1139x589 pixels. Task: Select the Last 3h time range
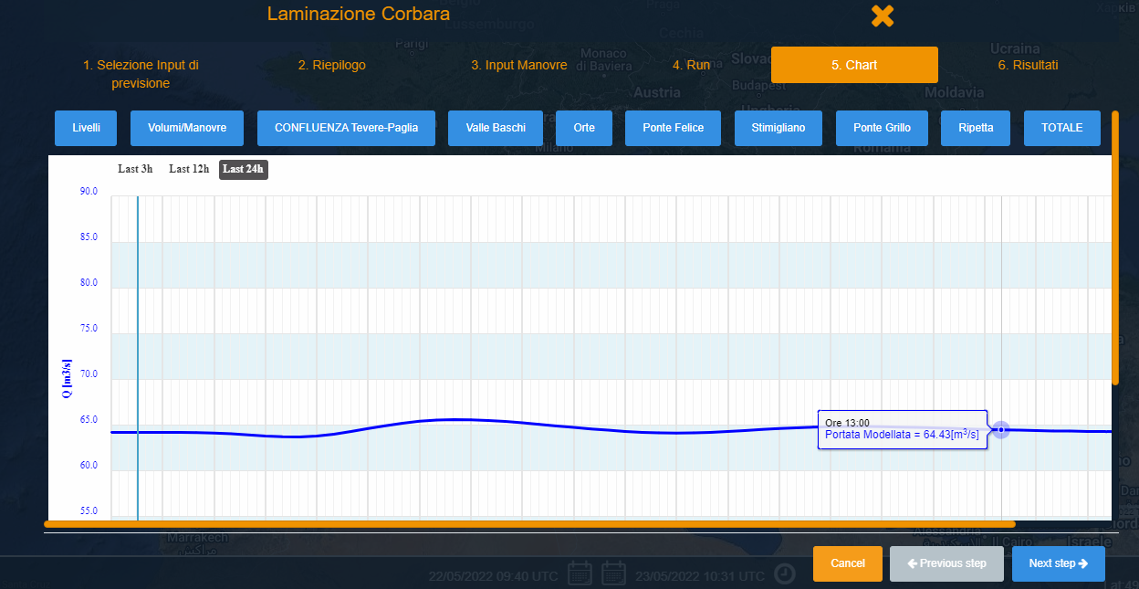point(135,169)
